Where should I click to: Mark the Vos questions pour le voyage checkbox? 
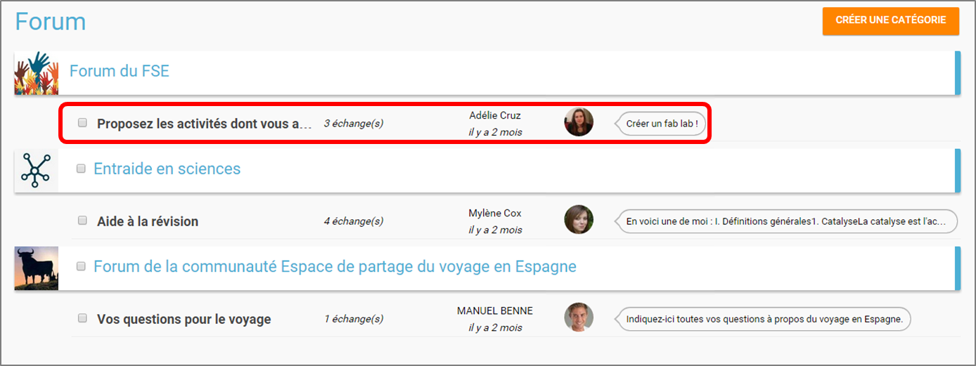pos(82,318)
